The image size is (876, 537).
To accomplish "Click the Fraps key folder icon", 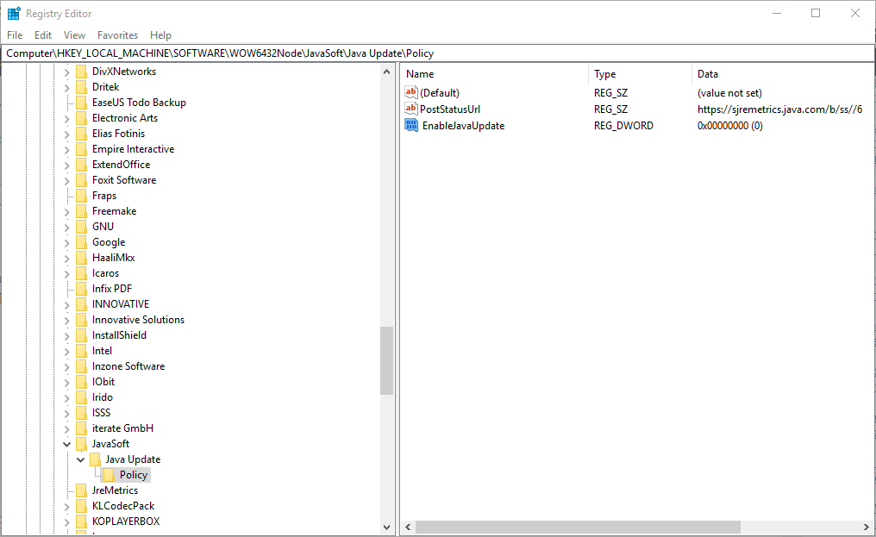I will [x=82, y=196].
